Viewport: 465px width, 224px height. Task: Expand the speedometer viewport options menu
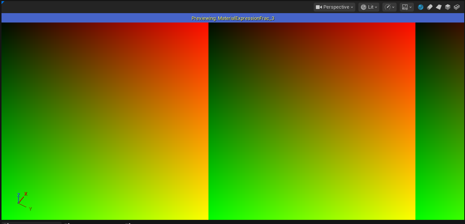coord(389,7)
